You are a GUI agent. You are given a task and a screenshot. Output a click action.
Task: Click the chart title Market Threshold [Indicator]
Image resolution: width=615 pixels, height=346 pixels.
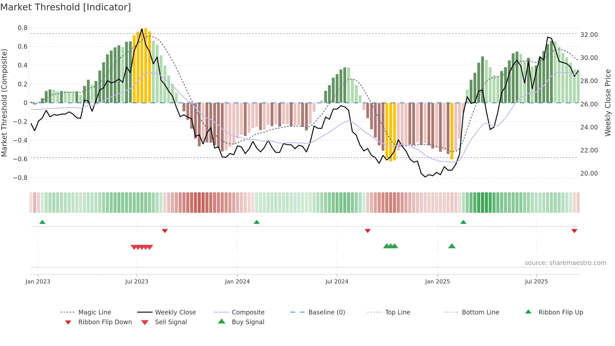point(66,7)
